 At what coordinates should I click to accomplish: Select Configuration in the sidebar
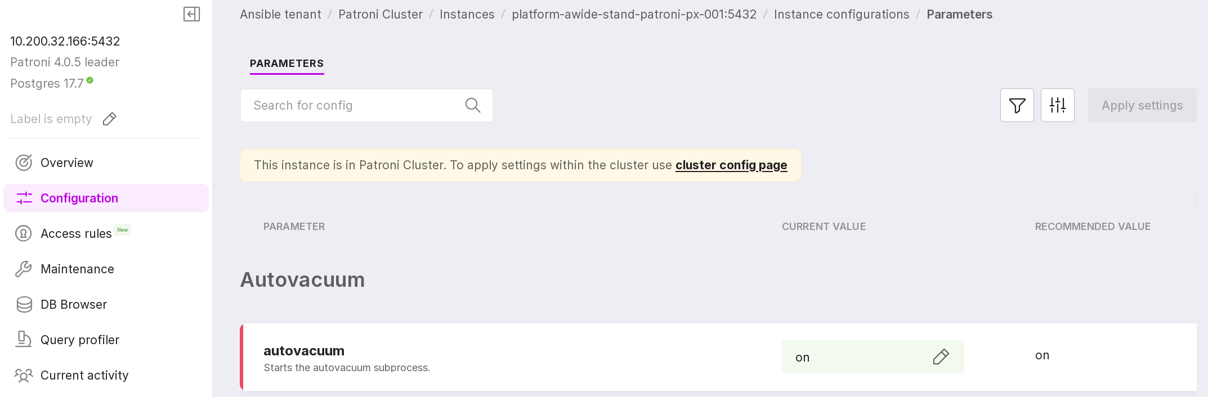click(79, 198)
